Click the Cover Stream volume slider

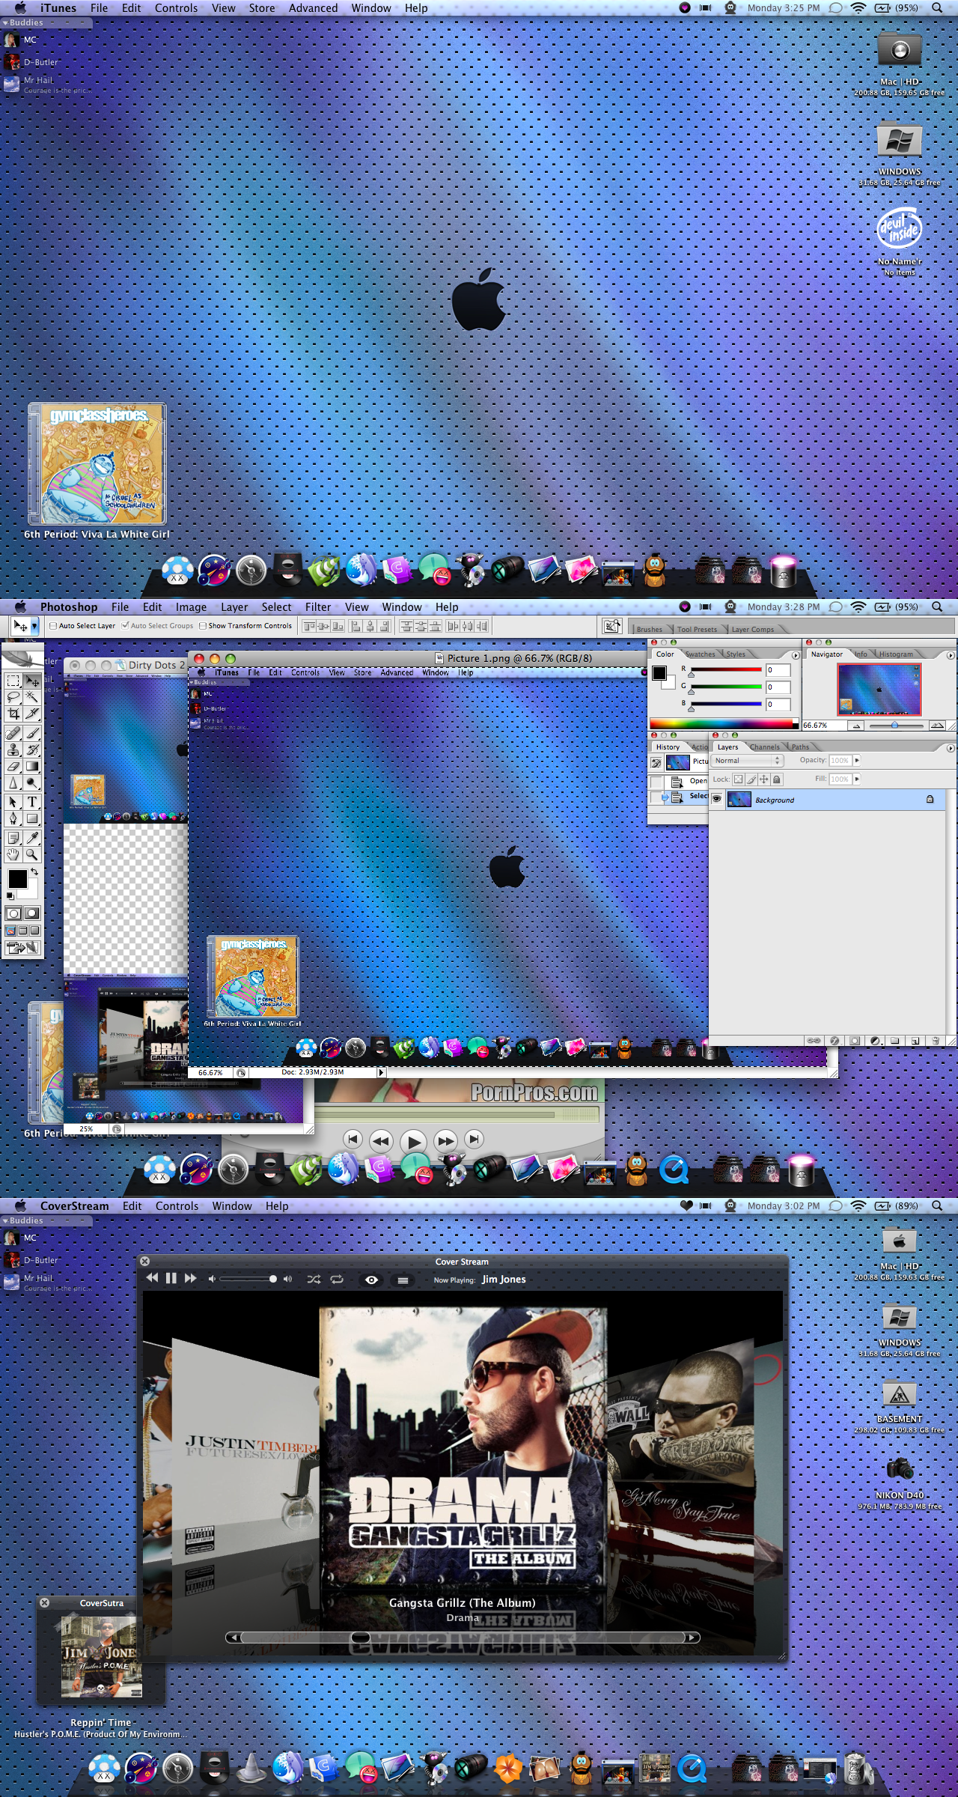coord(248,1279)
